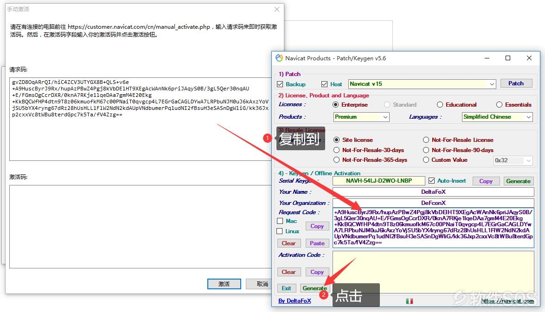Select the Enterprise license radio button
The width and height of the screenshot is (545, 312).
coord(335,105)
